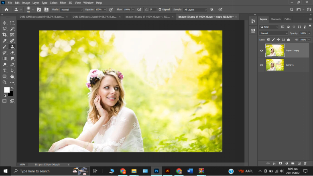Open the Select menu

tap(53, 3)
